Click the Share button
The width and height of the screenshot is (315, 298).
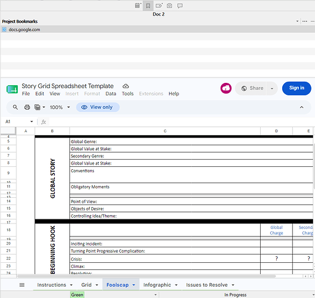pyautogui.click(x=252, y=88)
